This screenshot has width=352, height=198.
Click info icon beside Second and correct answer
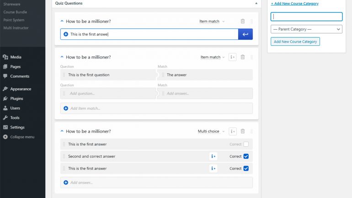click(x=213, y=156)
